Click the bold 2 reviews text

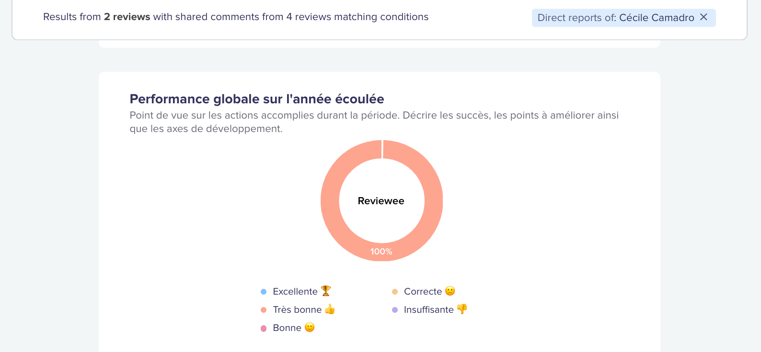pyautogui.click(x=127, y=17)
